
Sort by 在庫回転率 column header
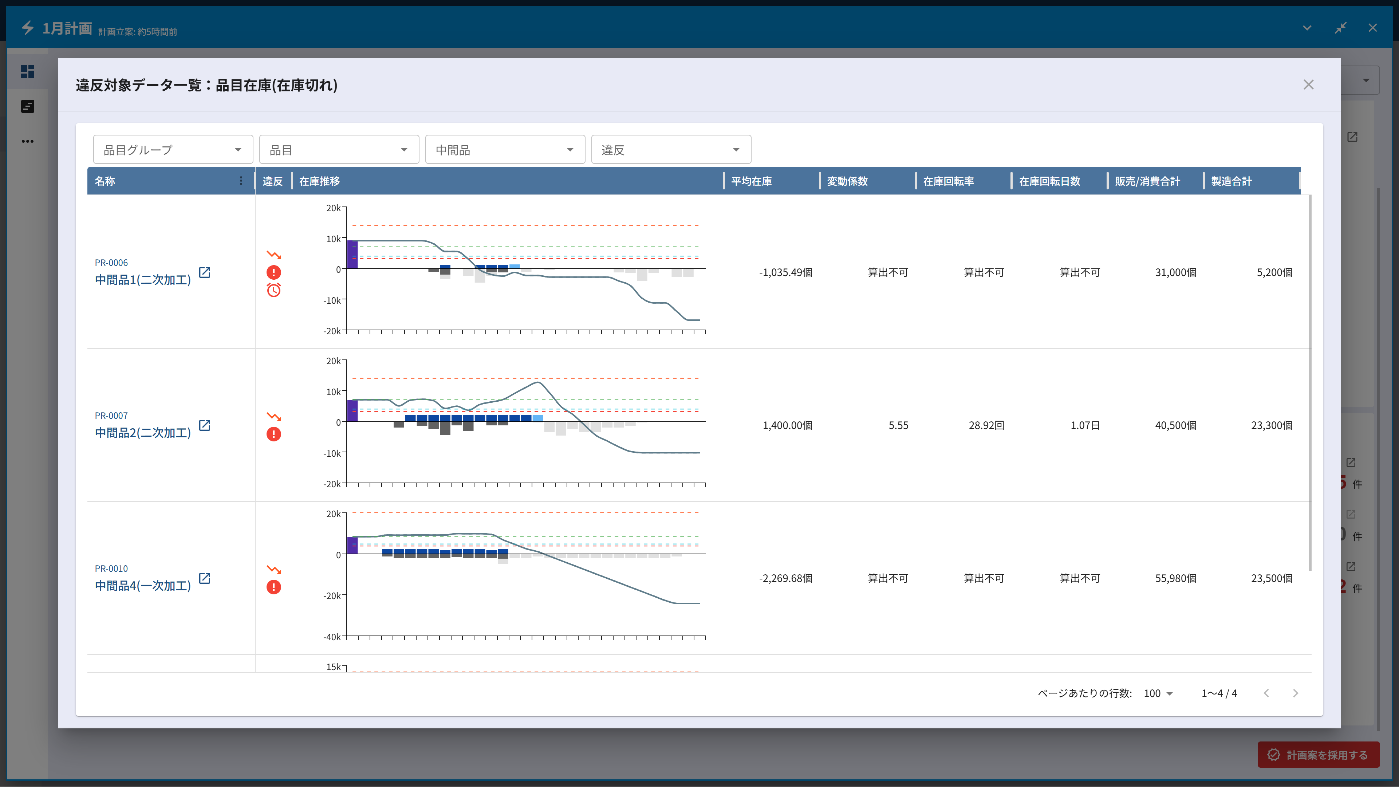coord(948,181)
